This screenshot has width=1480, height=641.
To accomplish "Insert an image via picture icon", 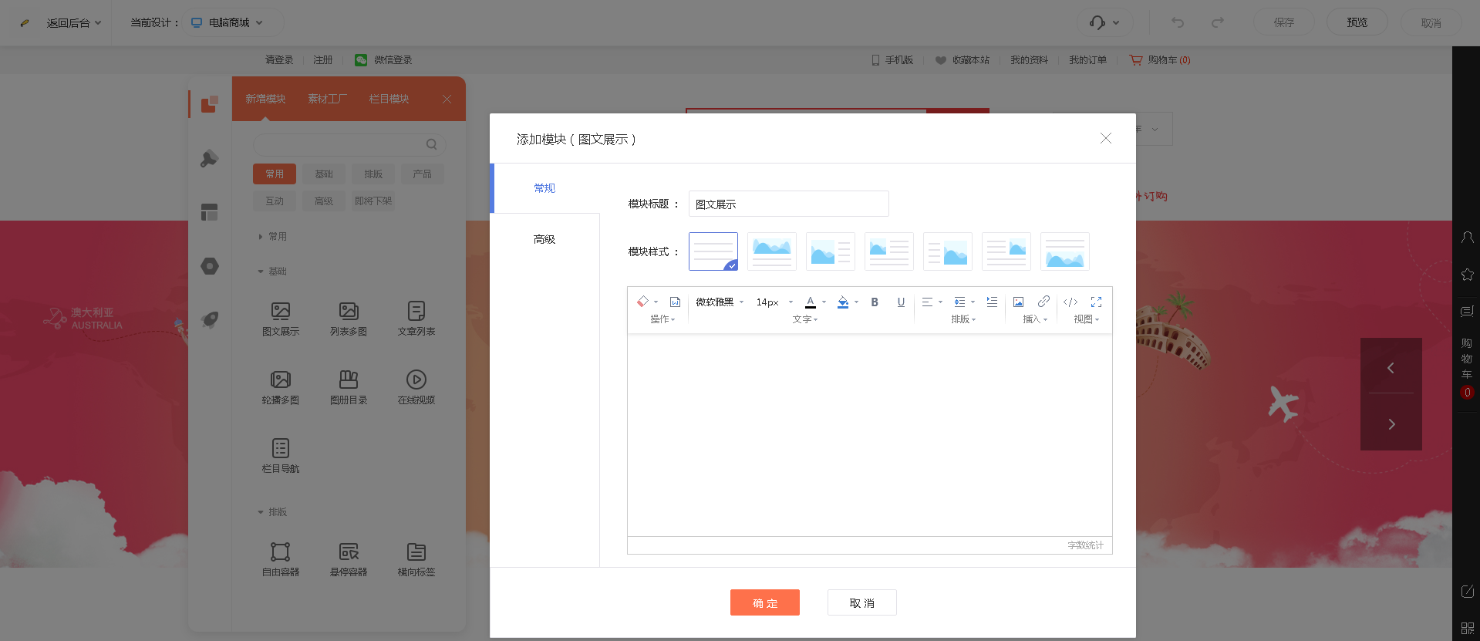I will tap(1018, 302).
